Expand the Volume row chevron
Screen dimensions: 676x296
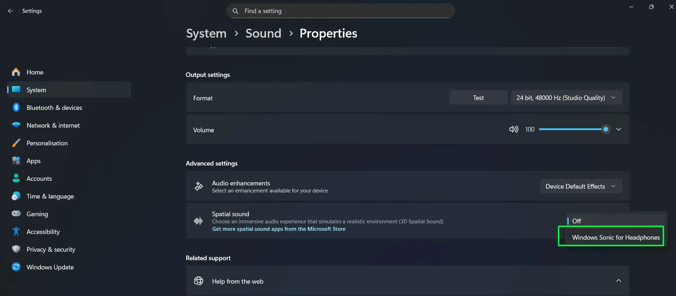(618, 129)
